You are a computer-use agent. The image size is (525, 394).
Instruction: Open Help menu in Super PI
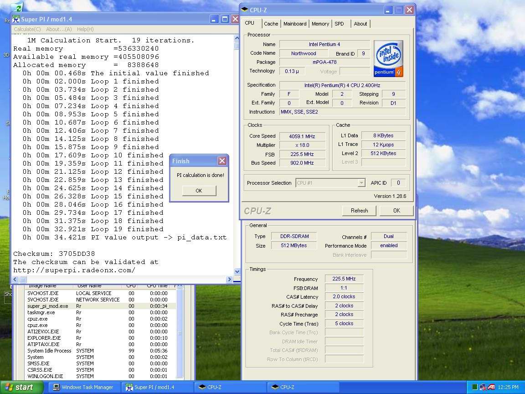click(x=85, y=29)
